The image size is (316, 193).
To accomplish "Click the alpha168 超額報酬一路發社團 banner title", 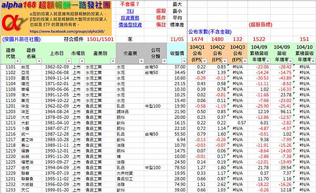I will tap(56, 5).
